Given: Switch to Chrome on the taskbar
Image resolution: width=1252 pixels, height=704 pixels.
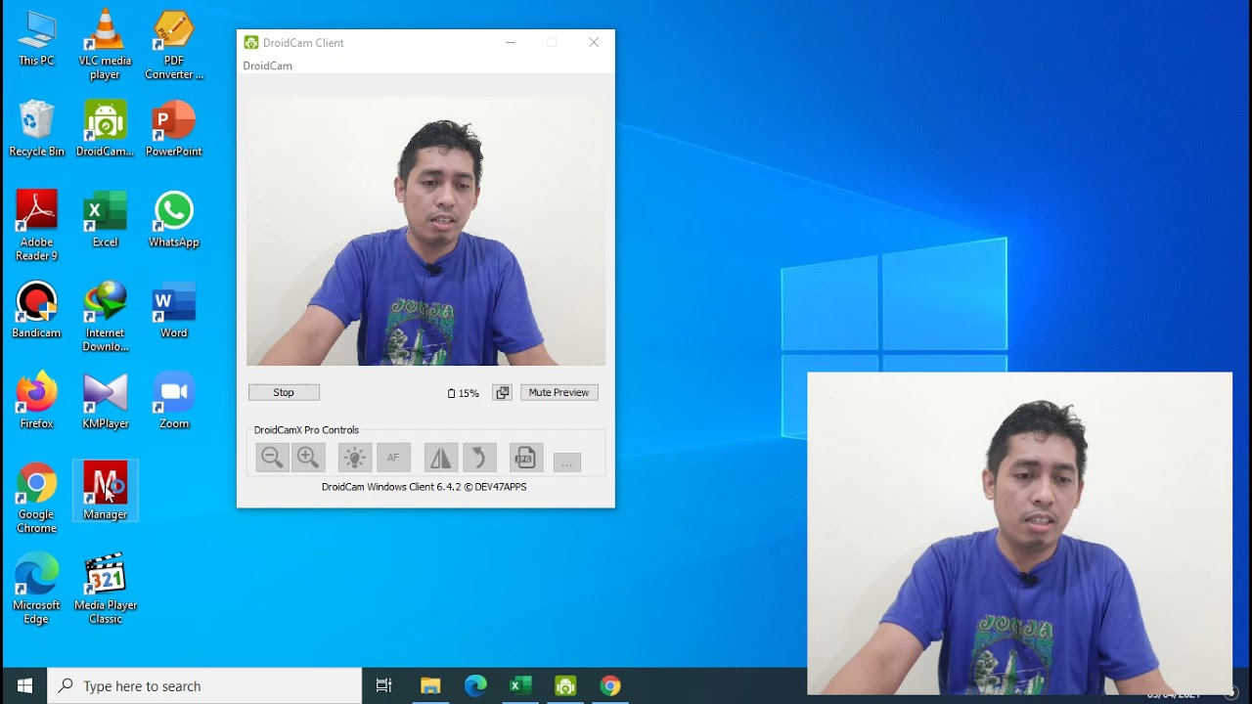Looking at the screenshot, I should tap(610, 685).
